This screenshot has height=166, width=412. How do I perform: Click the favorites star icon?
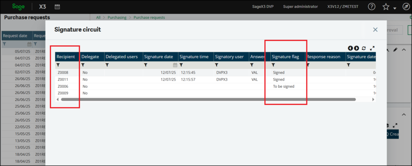click(386, 7)
